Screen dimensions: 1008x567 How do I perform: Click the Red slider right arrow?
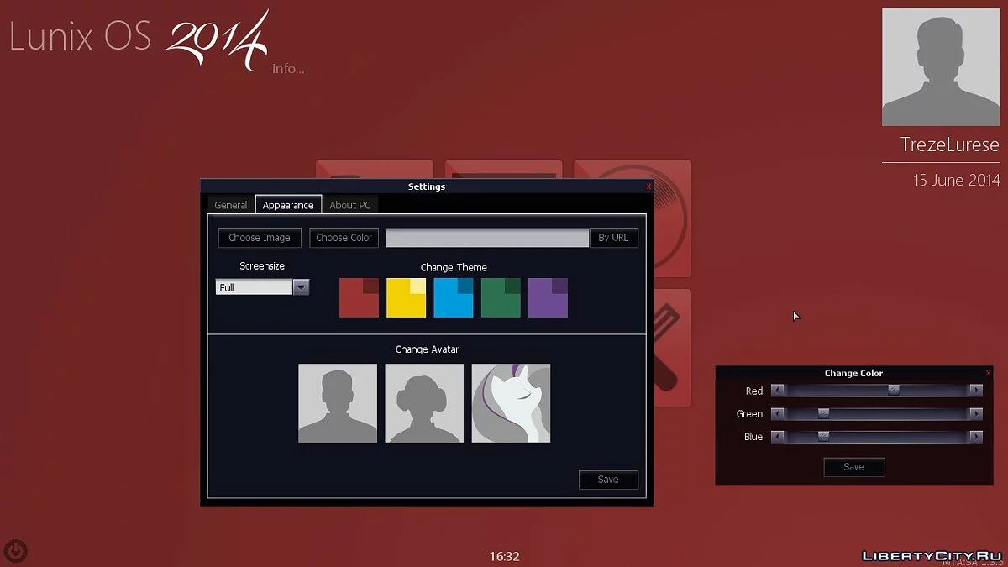[975, 391]
